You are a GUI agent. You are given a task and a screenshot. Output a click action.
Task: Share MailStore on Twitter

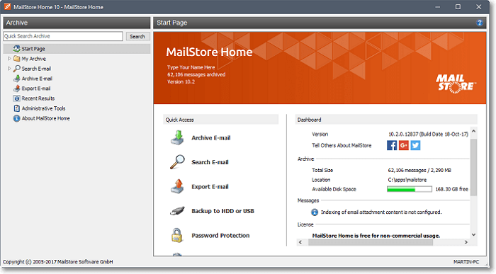pos(415,145)
